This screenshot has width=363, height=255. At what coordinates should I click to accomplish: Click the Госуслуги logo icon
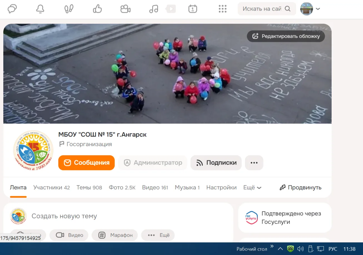point(252,218)
